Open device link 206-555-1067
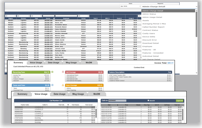This screenshot has height=128, width=202. (x=48, y=20)
